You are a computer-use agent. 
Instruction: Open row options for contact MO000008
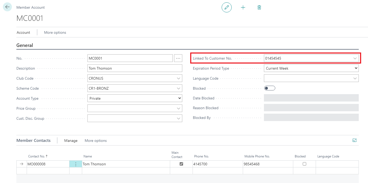pos(76,164)
